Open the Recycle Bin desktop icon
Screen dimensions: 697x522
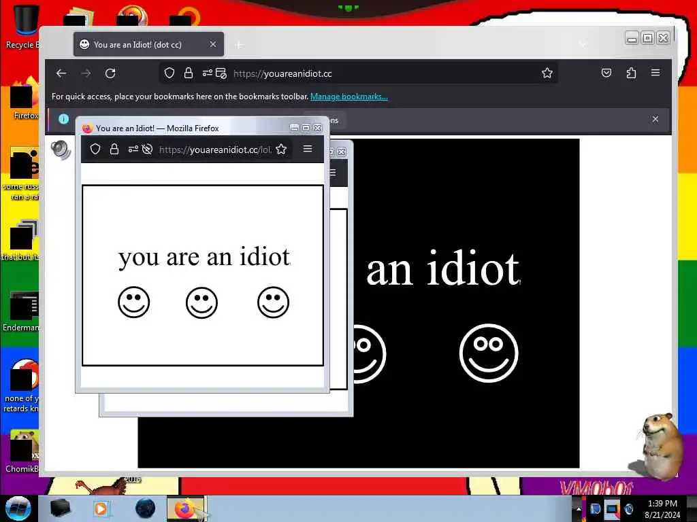click(x=26, y=25)
